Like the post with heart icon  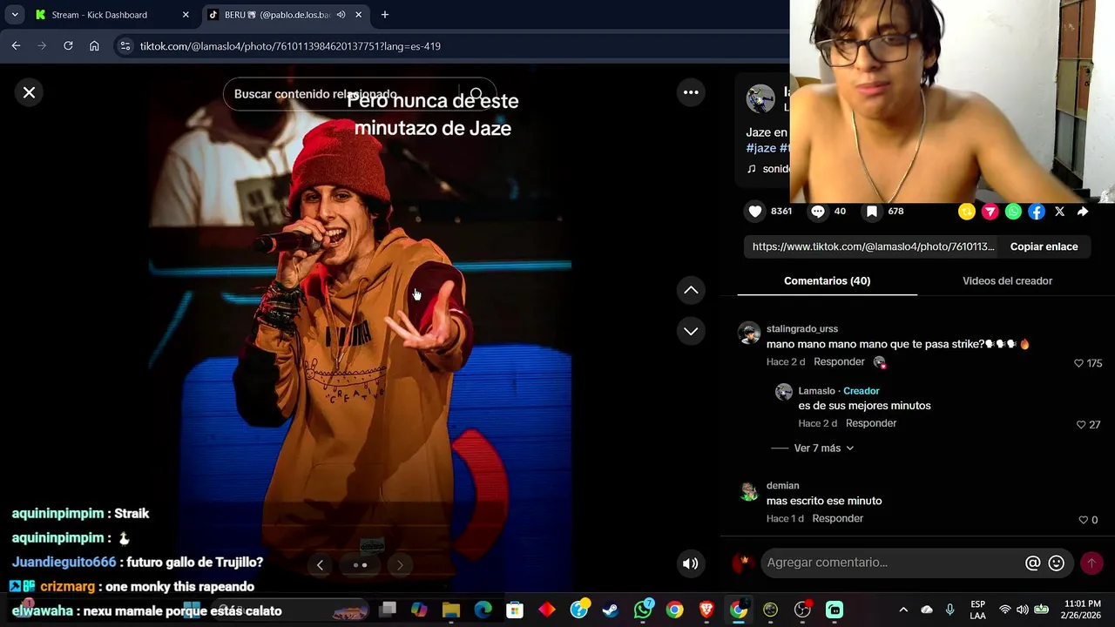click(755, 211)
